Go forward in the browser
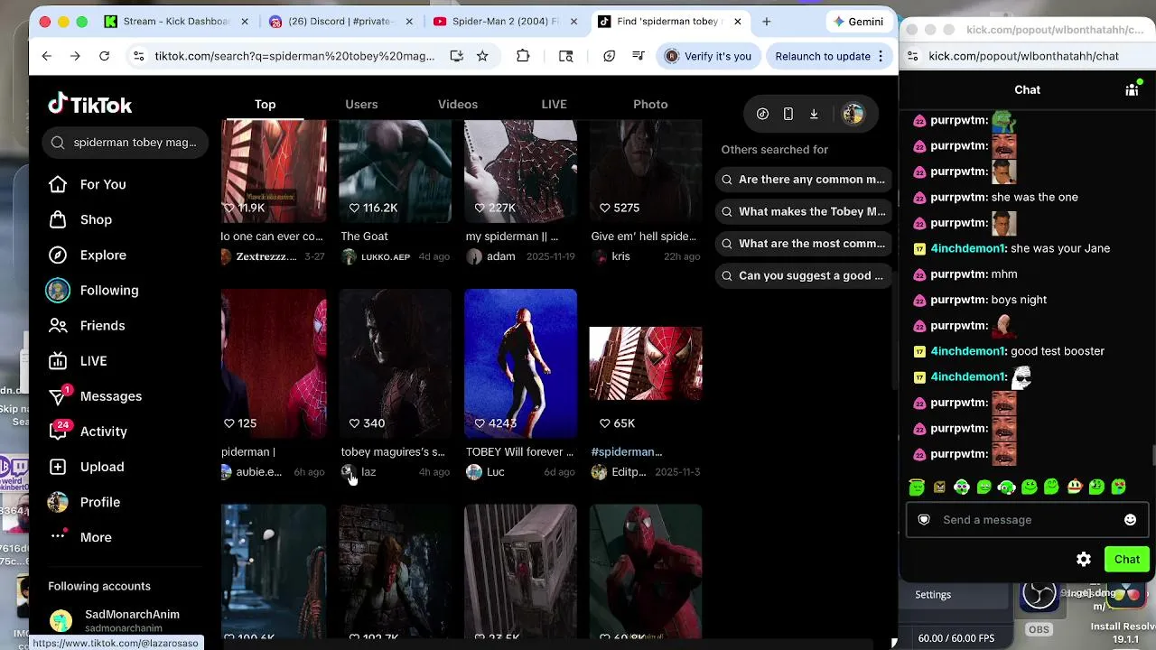Image resolution: width=1156 pixels, height=650 pixels. tap(75, 56)
